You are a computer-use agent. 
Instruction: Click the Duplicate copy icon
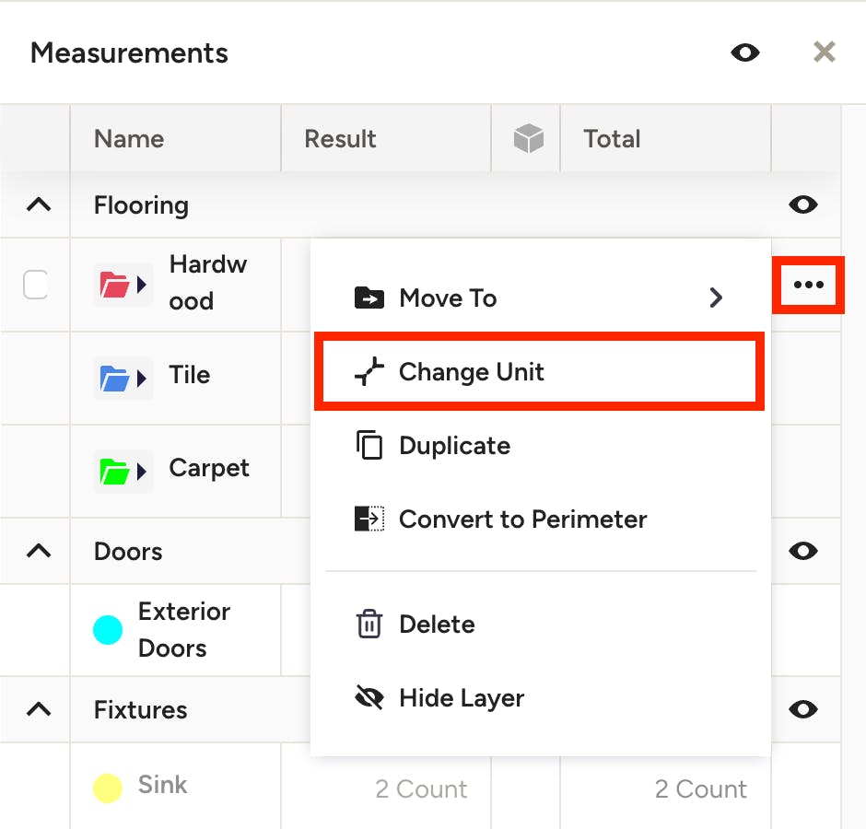[369, 445]
